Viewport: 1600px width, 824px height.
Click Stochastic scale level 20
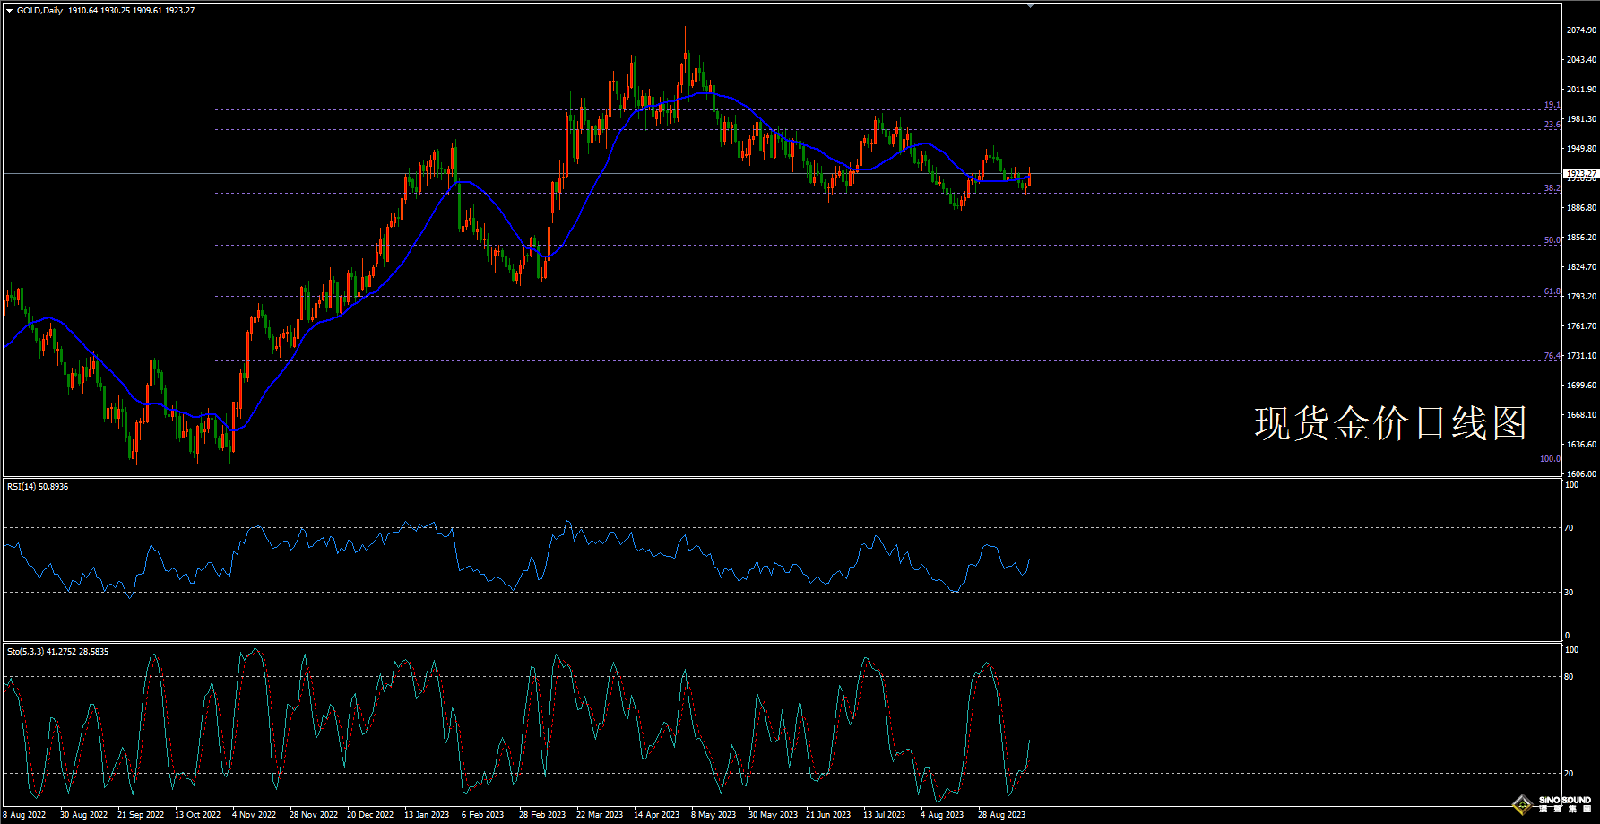[1569, 773]
